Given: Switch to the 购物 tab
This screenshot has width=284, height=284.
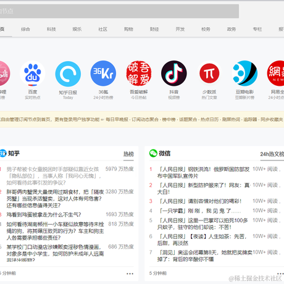Looking at the screenshot, I should 128,29.
